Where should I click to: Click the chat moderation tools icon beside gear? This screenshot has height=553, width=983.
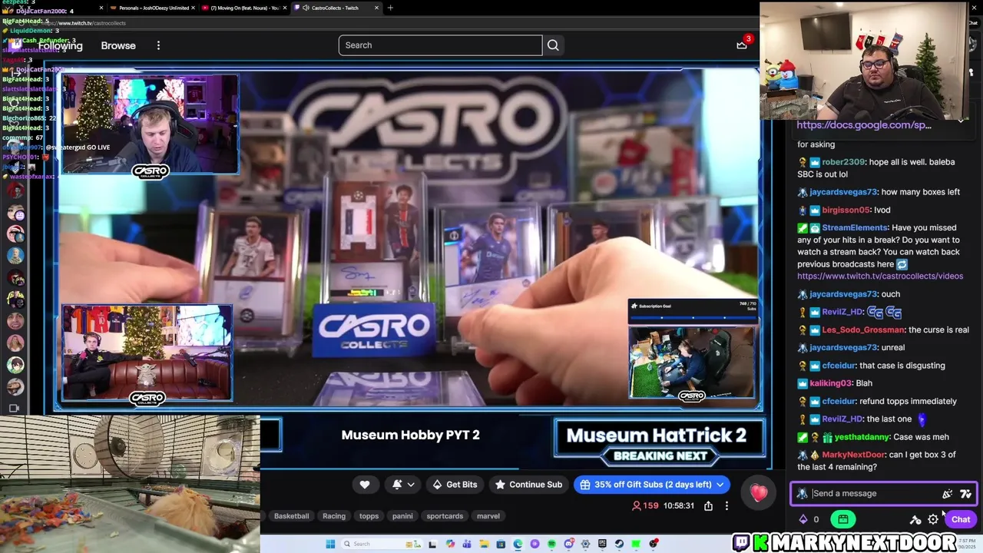(x=915, y=519)
